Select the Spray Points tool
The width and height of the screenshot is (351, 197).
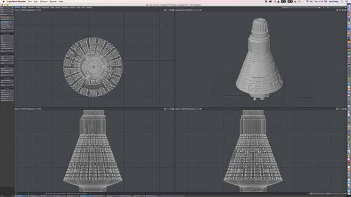pos(7,72)
